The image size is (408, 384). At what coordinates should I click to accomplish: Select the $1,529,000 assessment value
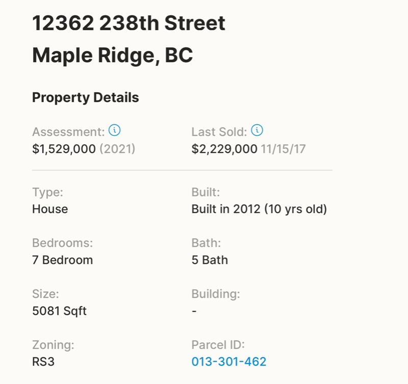[x=64, y=149]
